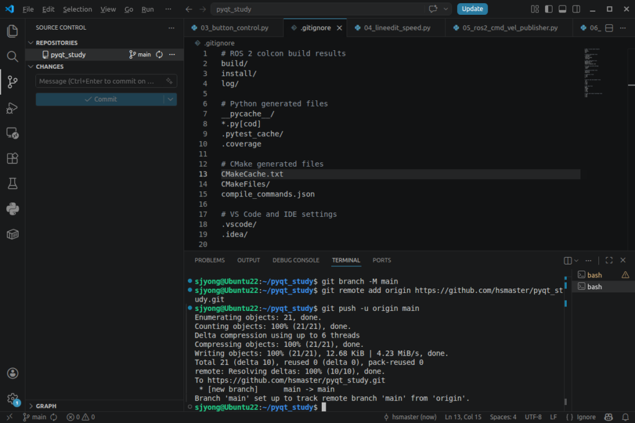
Task: Open the title bar overflow menu dots
Action: pyautogui.click(x=168, y=9)
